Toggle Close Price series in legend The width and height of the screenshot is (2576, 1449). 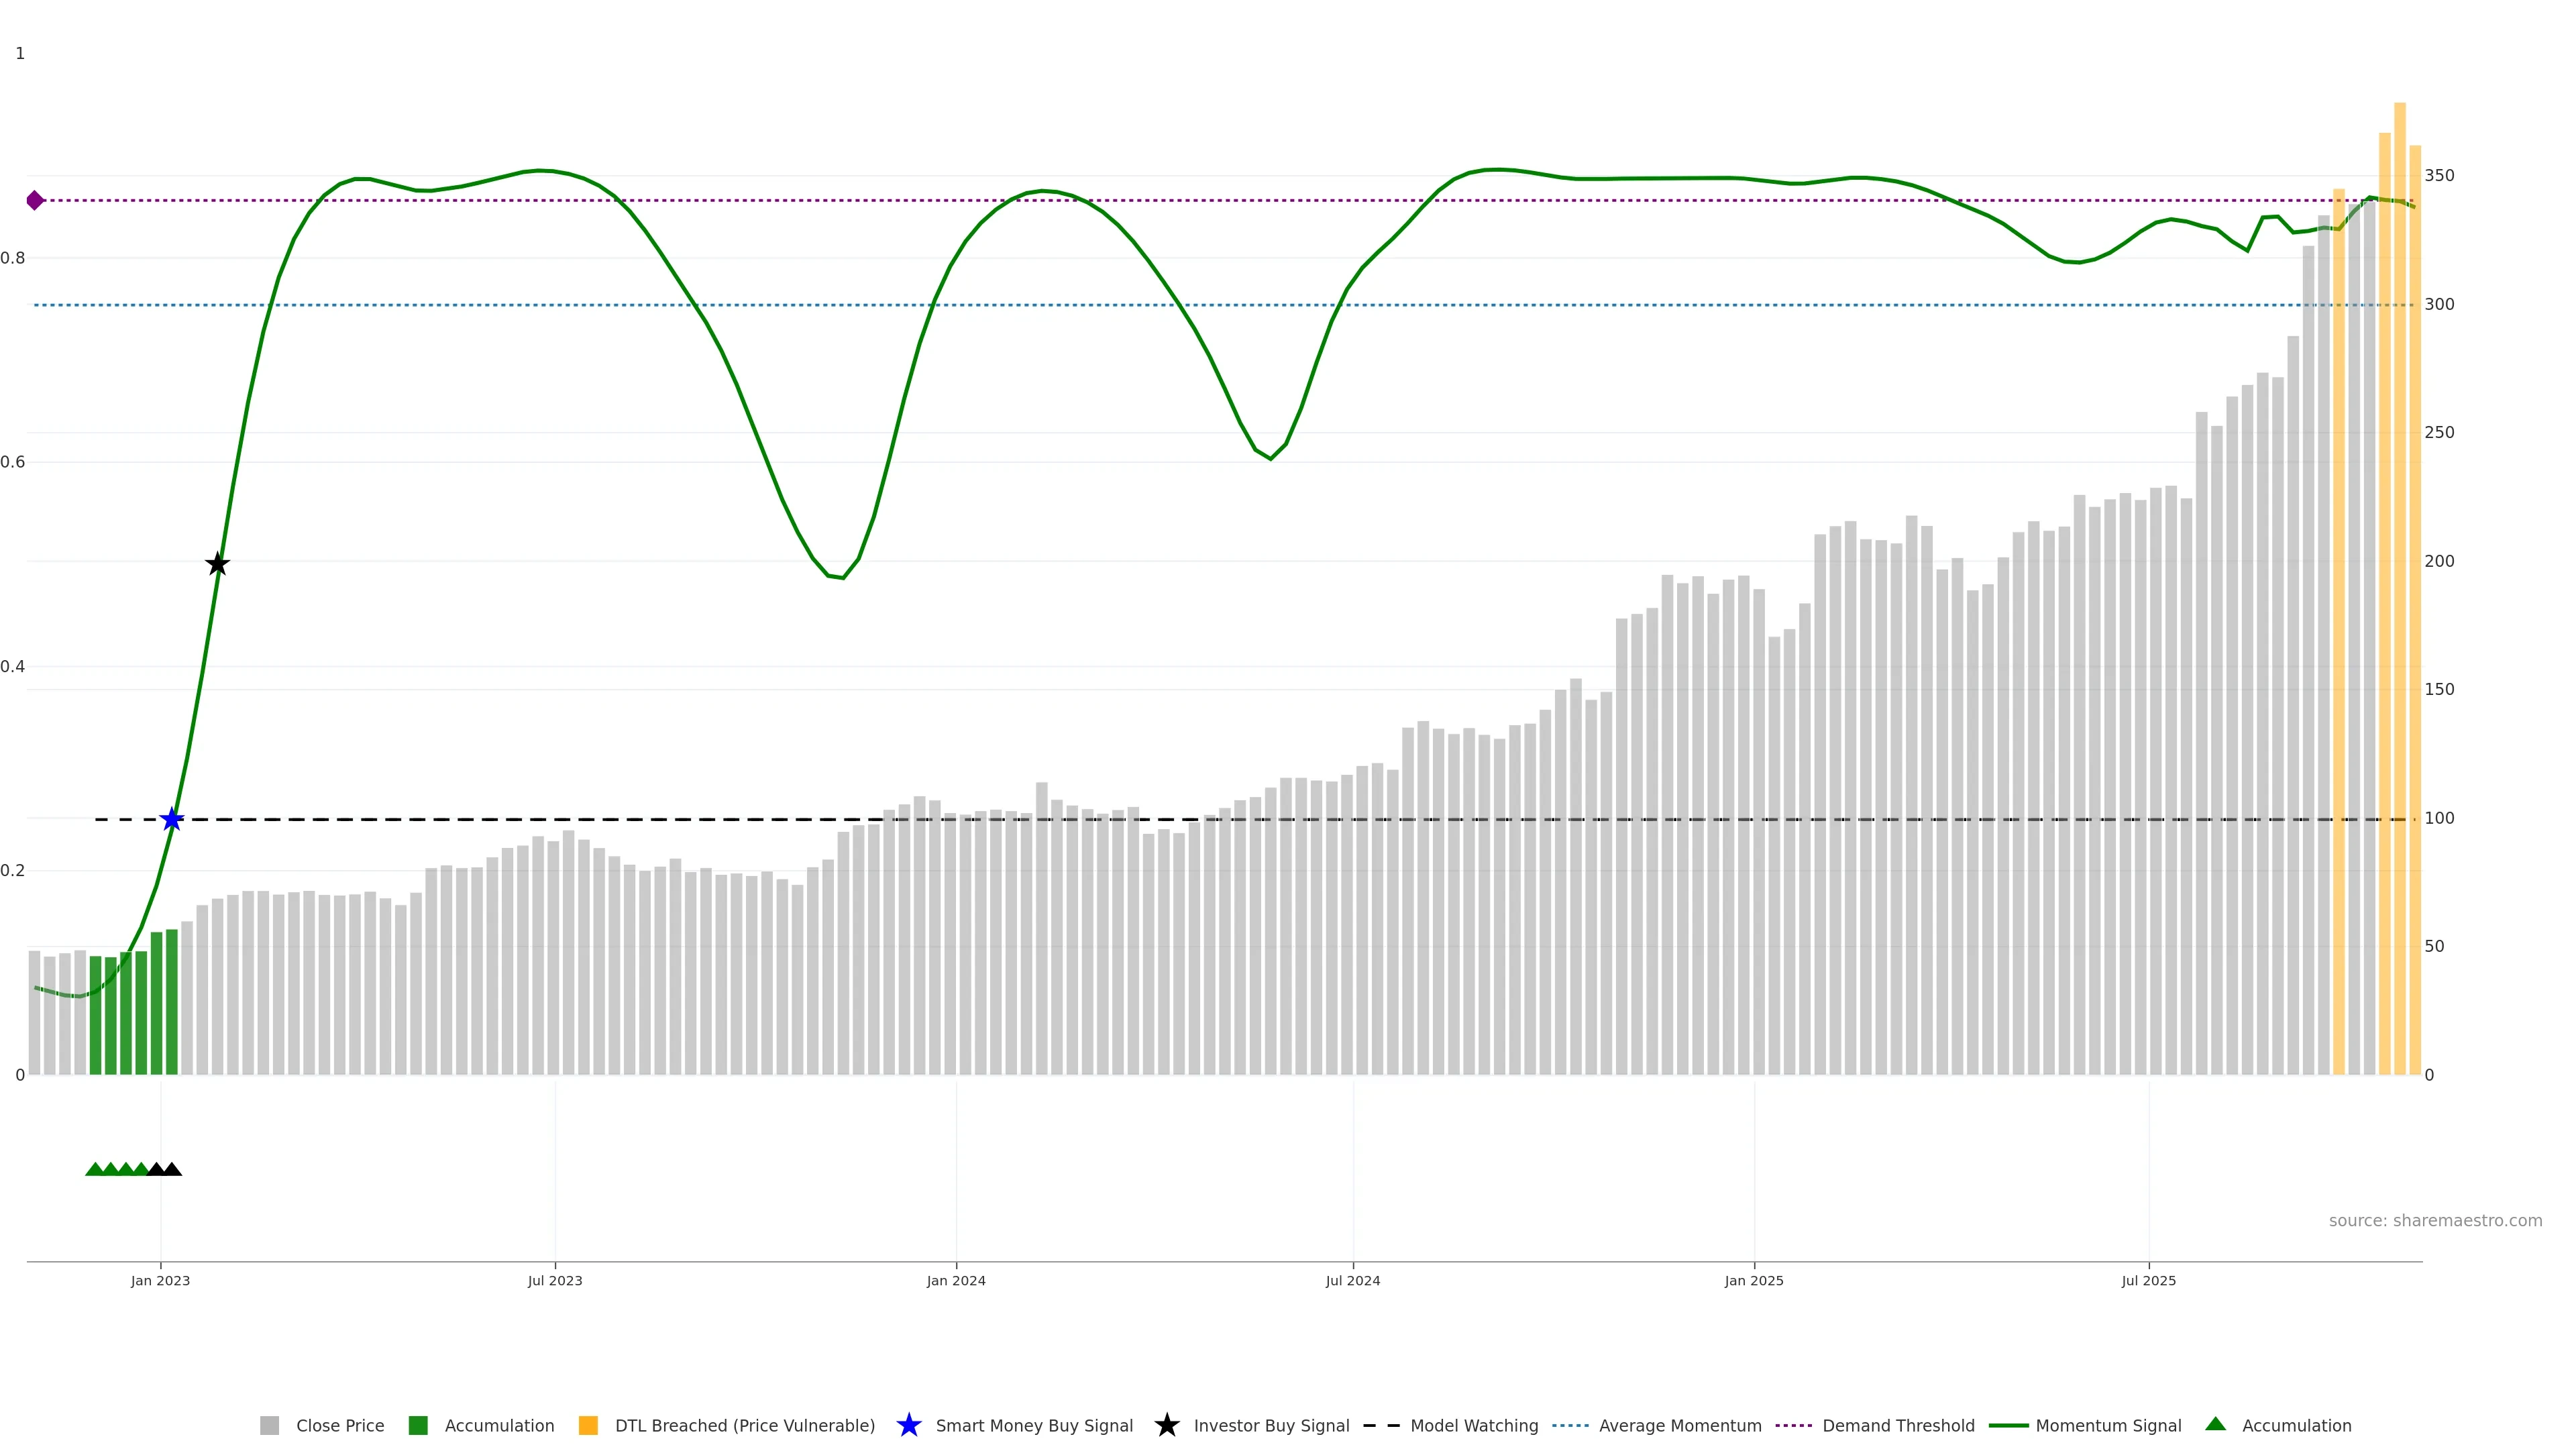point(339,1426)
